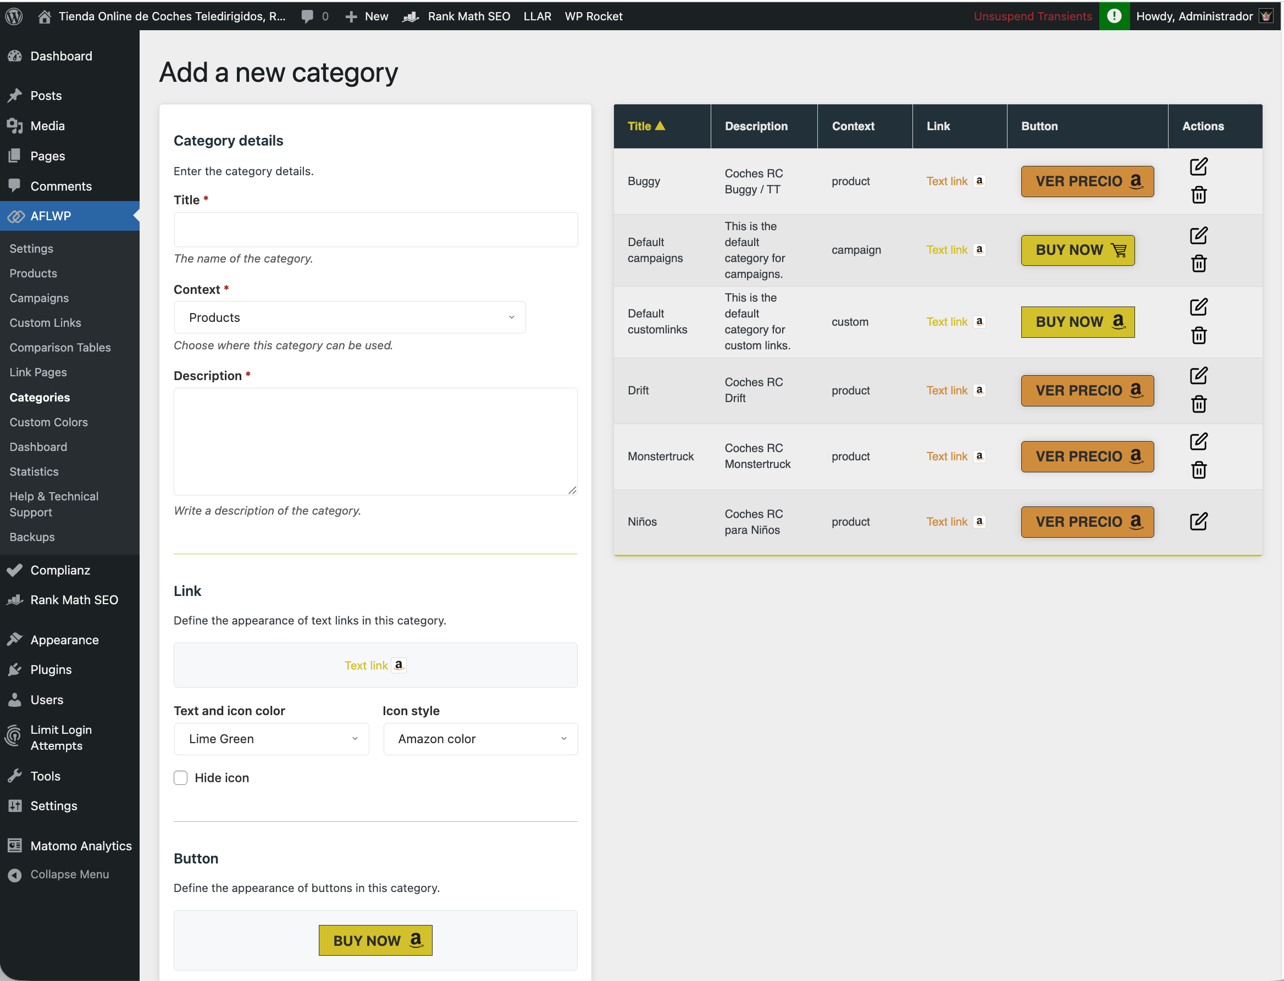Open the Context dropdown showing Products
1284x981 pixels.
(x=350, y=317)
